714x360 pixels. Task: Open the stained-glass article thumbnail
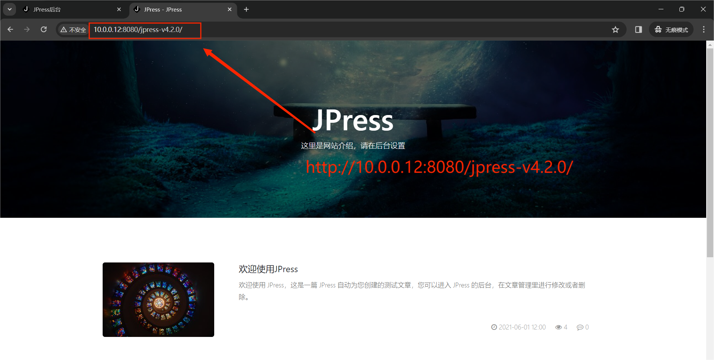pos(158,300)
